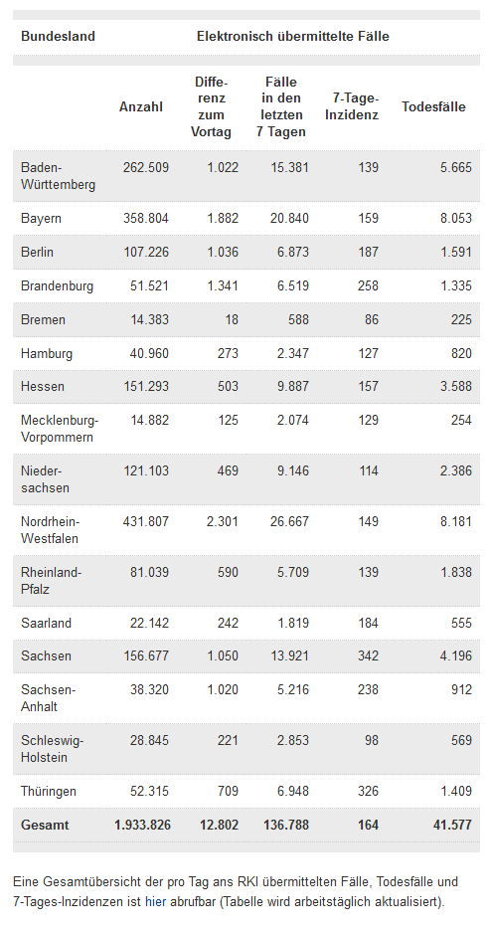Viewport: 490px width, 932px height.
Task: Click the Hessen row label
Action: click(42, 386)
